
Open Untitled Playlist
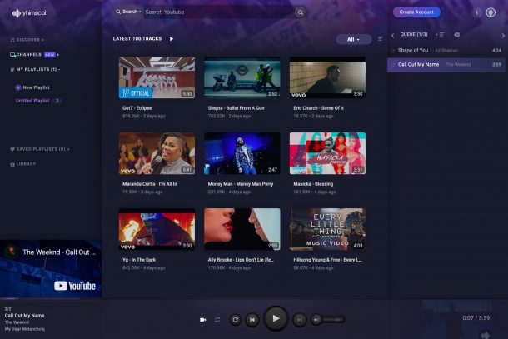[x=32, y=101]
